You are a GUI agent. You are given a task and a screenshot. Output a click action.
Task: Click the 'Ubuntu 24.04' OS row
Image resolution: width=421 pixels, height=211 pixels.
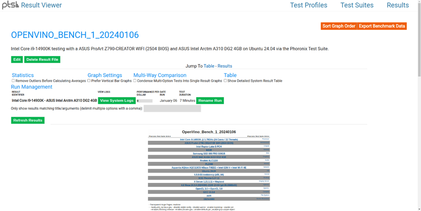[x=209, y=171]
